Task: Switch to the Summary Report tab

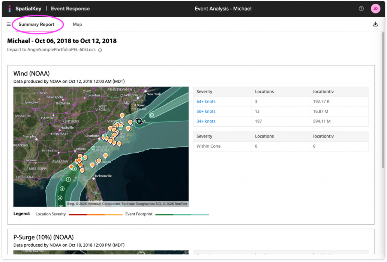Action: tap(36, 24)
